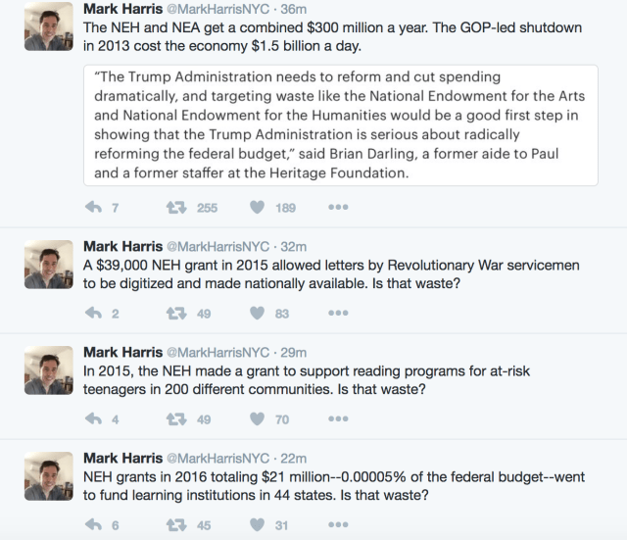Image resolution: width=627 pixels, height=540 pixels.
Task: Retweet the $300 million a year tweet
Action: point(177,207)
